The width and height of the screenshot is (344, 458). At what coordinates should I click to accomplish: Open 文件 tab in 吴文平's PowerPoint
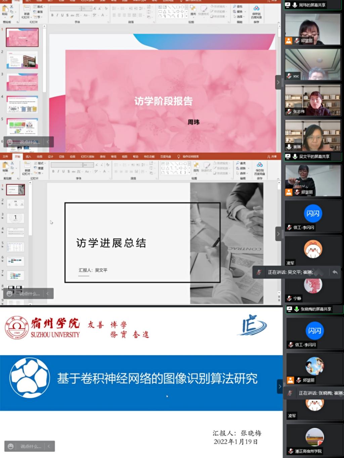[5, 156]
